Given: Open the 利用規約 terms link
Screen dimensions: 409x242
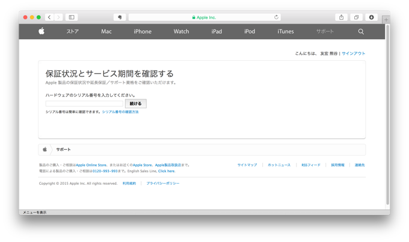Looking at the screenshot, I should click(x=129, y=183).
